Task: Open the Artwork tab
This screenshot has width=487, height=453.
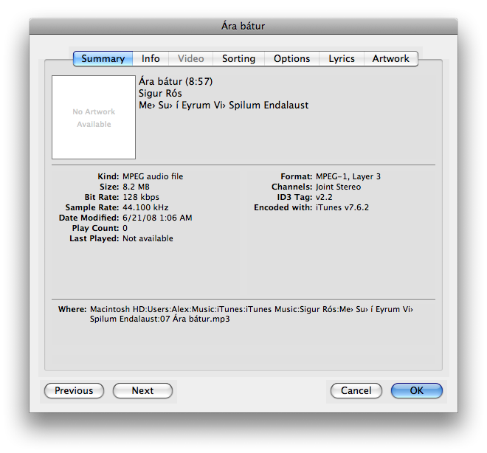Action: tap(391, 59)
